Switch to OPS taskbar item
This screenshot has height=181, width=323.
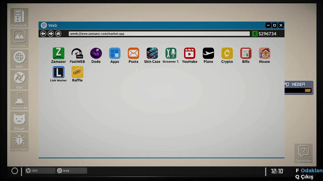pyautogui.click(x=40, y=171)
